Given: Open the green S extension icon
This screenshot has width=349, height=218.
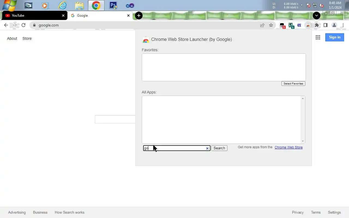Looking at the screenshot, I should click(x=291, y=25).
